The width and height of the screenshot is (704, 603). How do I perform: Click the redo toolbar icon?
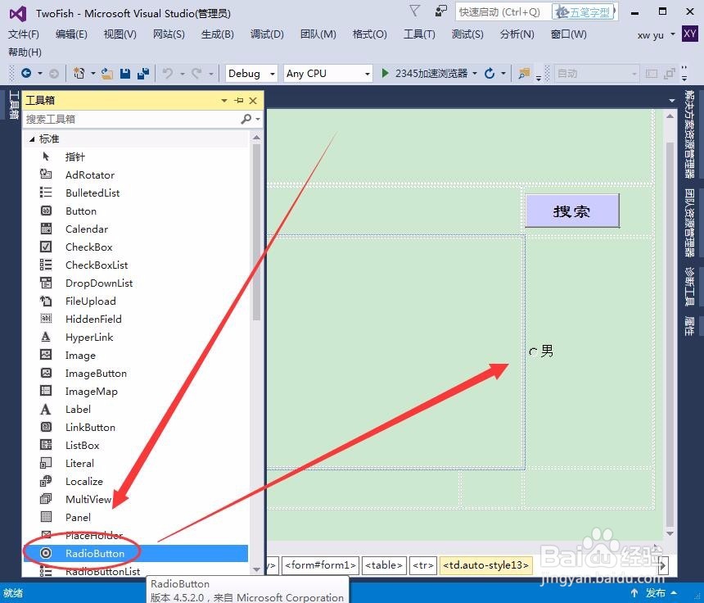(x=196, y=73)
